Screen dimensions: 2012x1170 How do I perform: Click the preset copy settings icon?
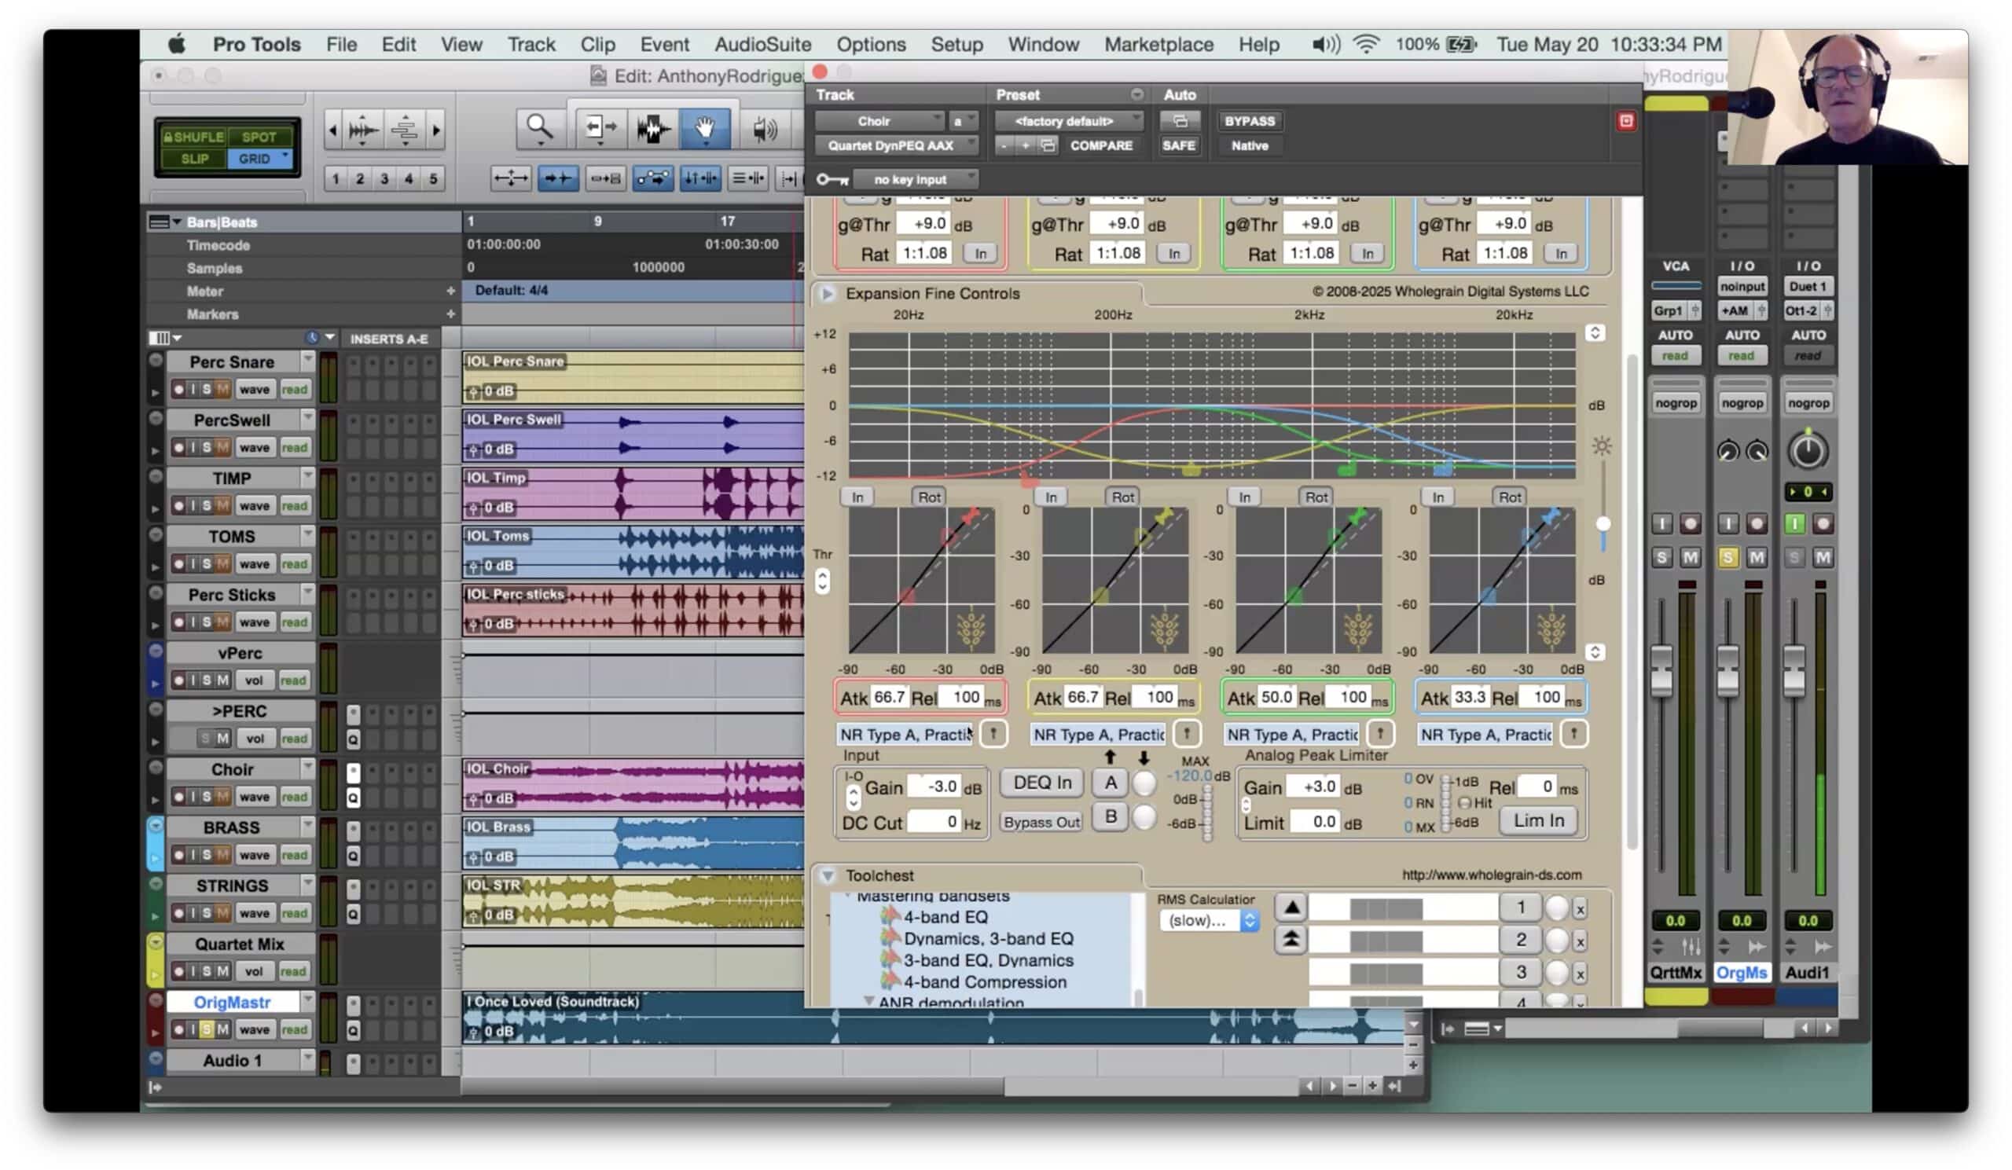1048,145
